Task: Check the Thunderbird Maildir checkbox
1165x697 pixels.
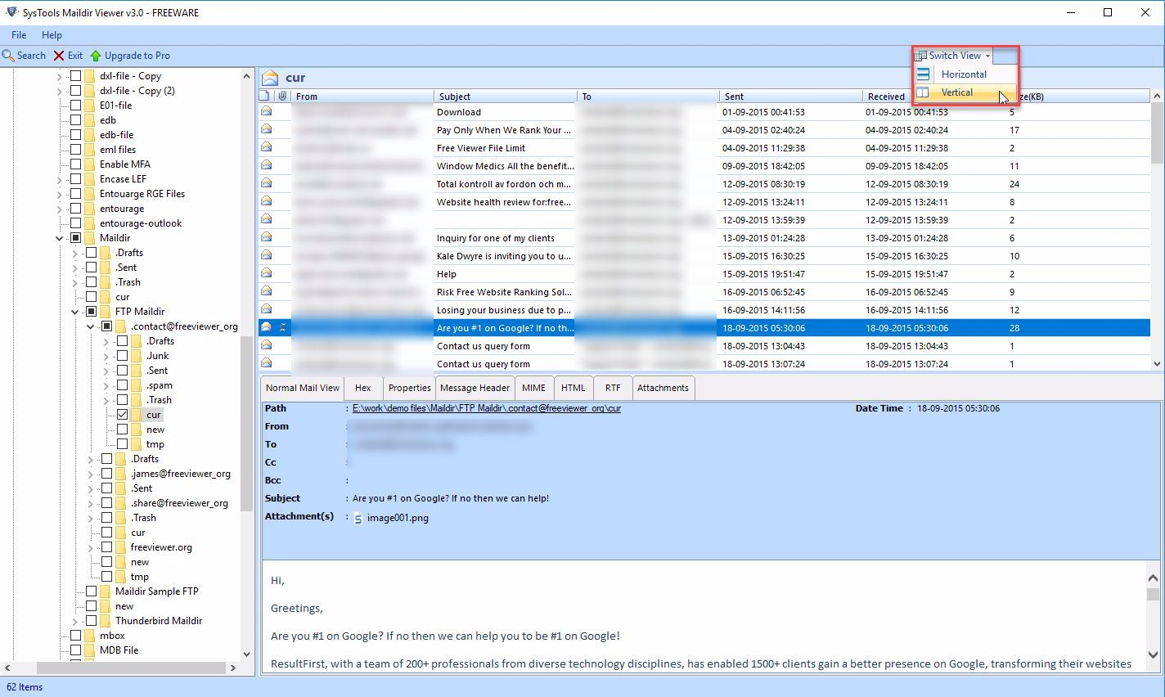Action: click(90, 620)
